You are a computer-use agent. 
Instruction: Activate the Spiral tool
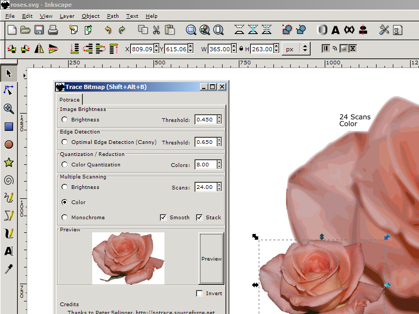pyautogui.click(x=8, y=180)
